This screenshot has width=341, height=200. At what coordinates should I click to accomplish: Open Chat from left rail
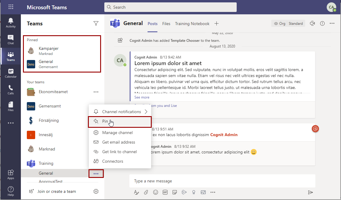[x=11, y=39]
